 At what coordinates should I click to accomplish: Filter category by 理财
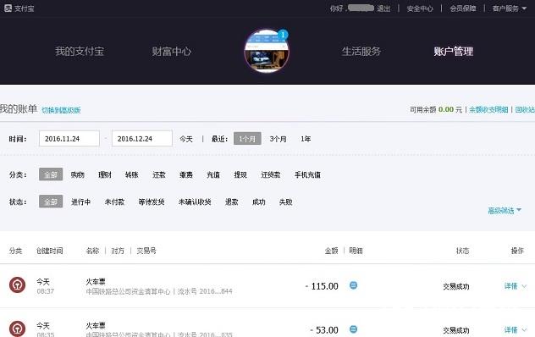pyautogui.click(x=105, y=174)
